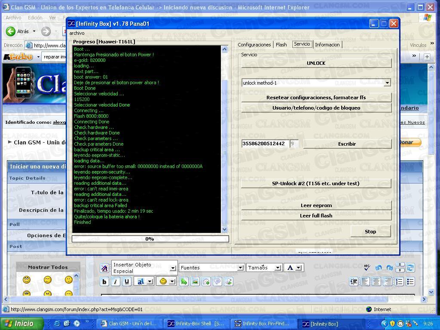Click the Mostrar Todos emoticons link
Screen dimensions: 440x330
click(48, 267)
